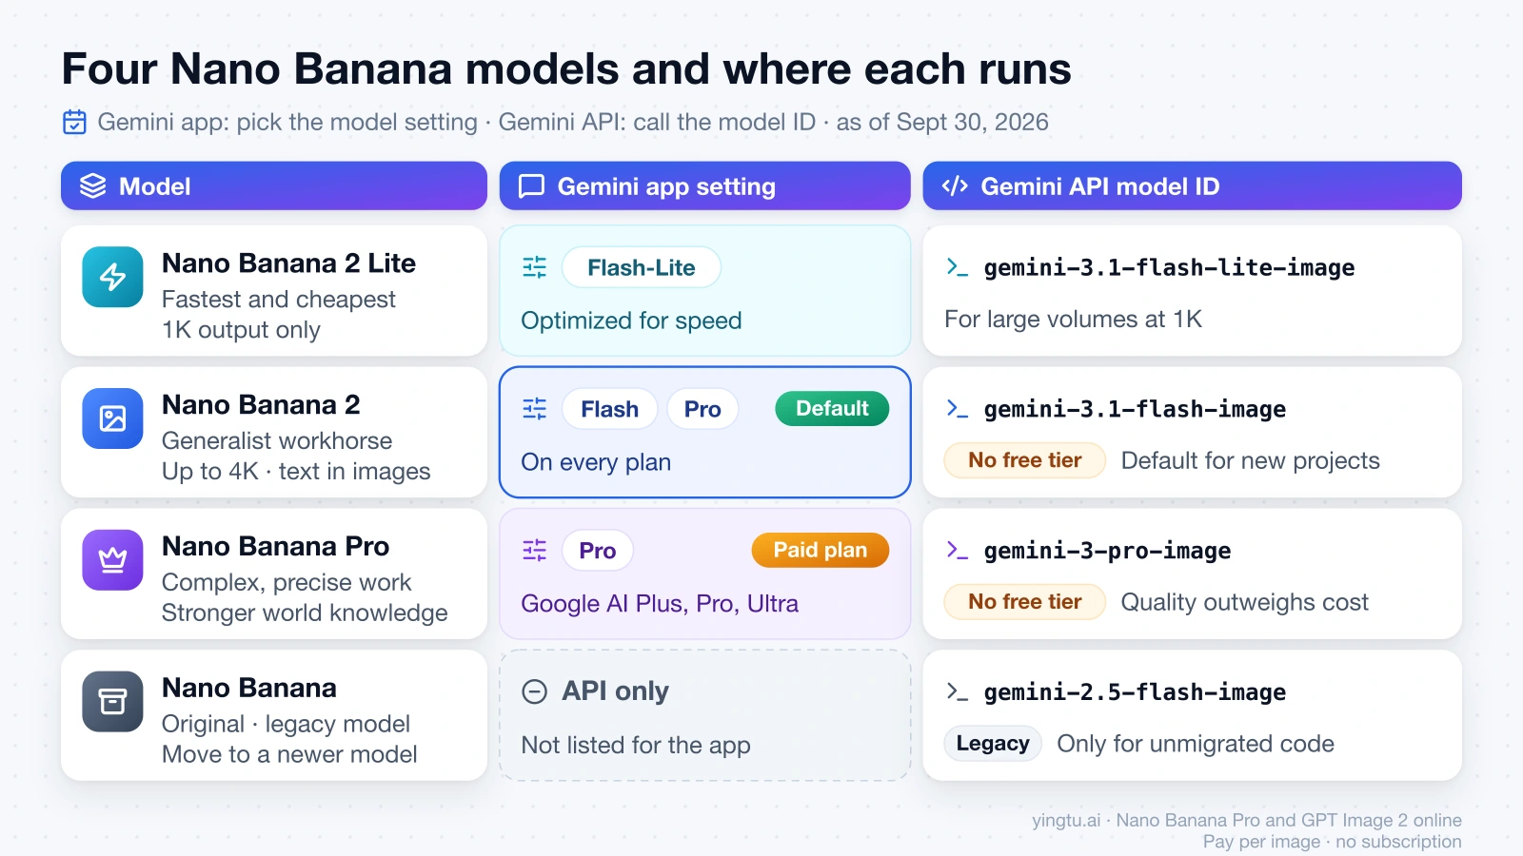Click the minus circle icon beside API only
The image size is (1523, 856).
click(x=535, y=691)
